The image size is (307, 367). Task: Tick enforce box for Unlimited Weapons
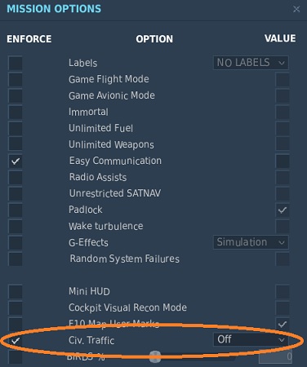tap(16, 144)
